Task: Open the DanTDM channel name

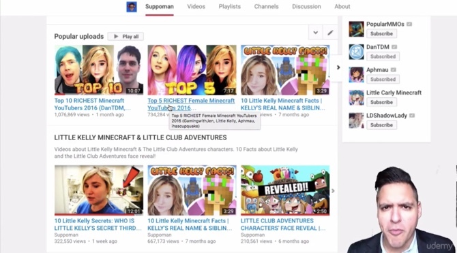Action: (x=378, y=47)
